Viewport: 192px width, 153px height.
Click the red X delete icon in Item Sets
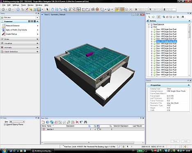point(77,122)
